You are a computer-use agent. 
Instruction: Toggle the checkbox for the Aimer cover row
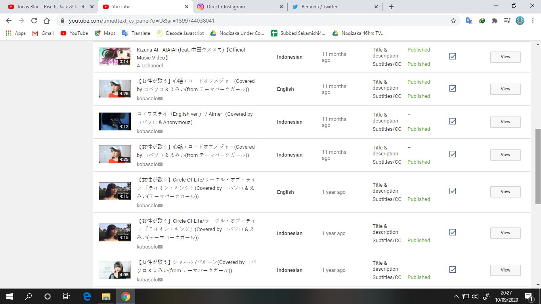tap(453, 121)
